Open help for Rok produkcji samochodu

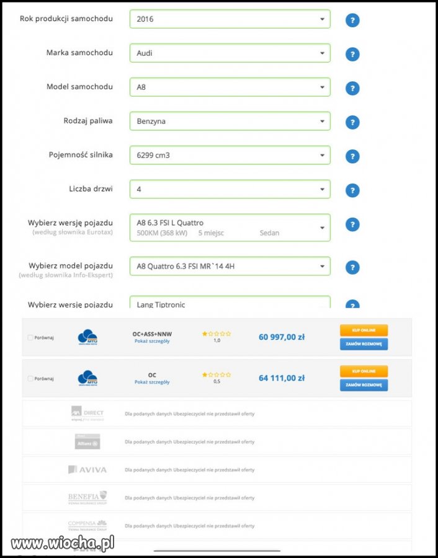(352, 20)
